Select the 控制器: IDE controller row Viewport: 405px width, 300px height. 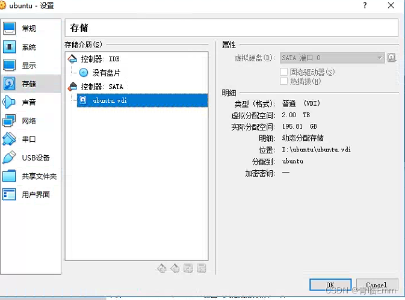tap(137, 59)
